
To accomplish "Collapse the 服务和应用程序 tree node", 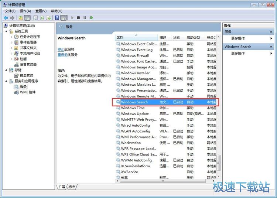I will (6, 81).
